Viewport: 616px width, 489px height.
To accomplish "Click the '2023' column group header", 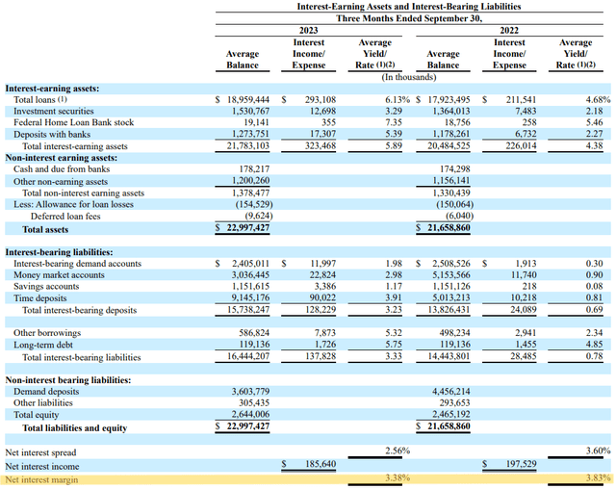I will tap(308, 30).
